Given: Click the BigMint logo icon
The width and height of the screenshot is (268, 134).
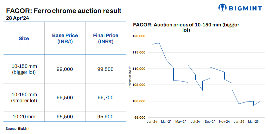Looking at the screenshot, I should tap(223, 8).
